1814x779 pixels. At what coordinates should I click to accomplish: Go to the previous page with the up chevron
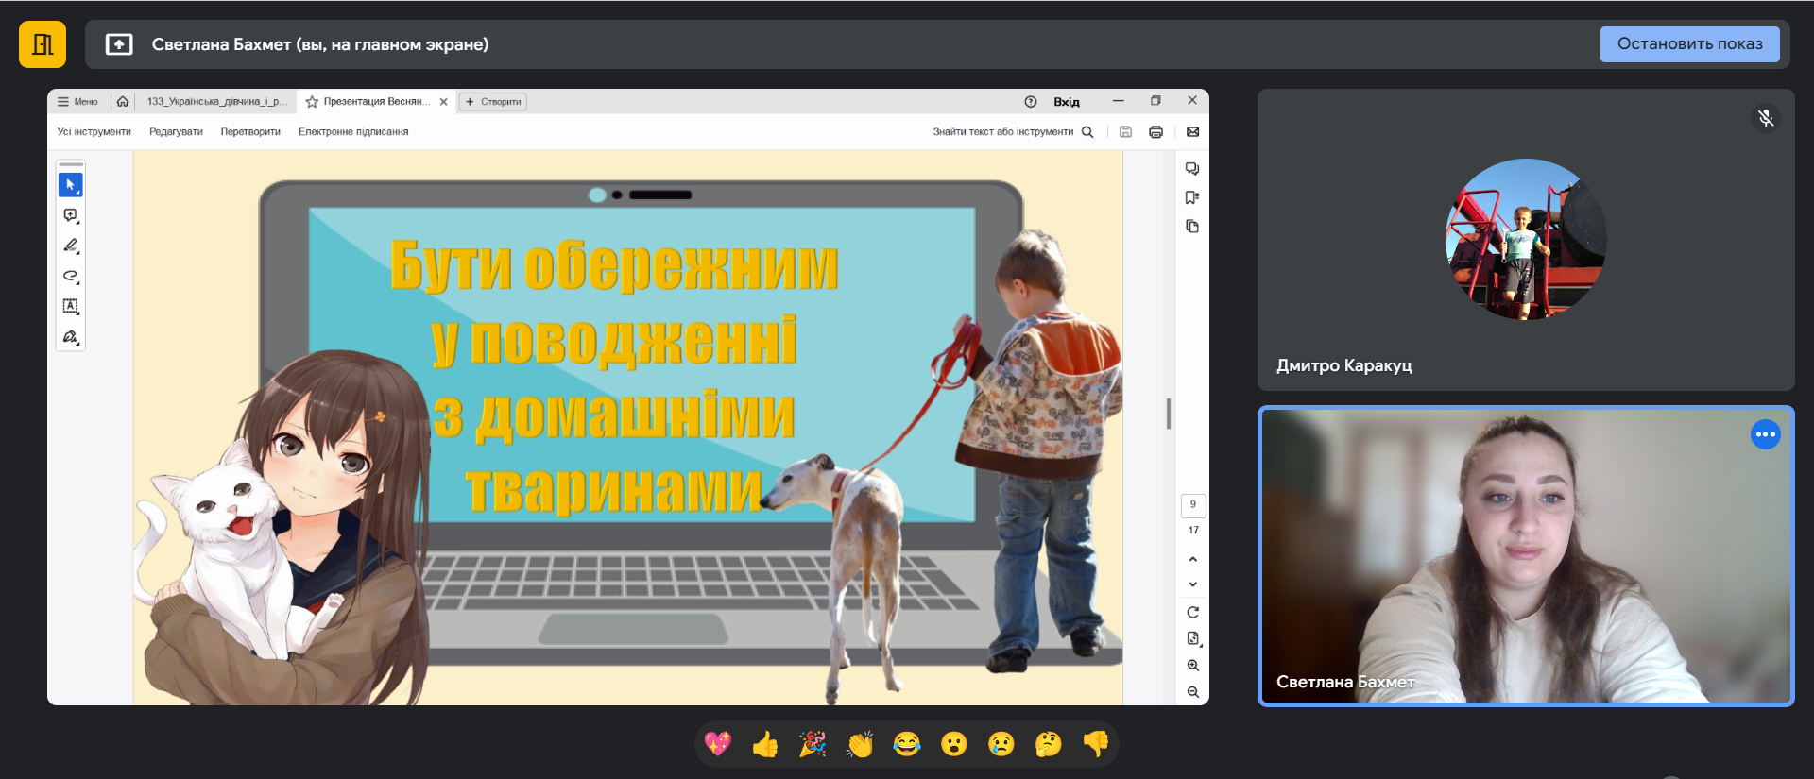point(1192,559)
